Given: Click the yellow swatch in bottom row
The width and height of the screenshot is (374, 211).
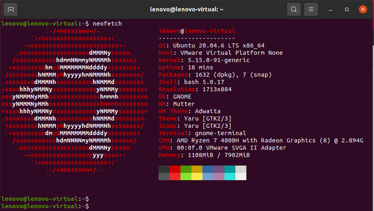Looking at the screenshot, I should (197, 177).
